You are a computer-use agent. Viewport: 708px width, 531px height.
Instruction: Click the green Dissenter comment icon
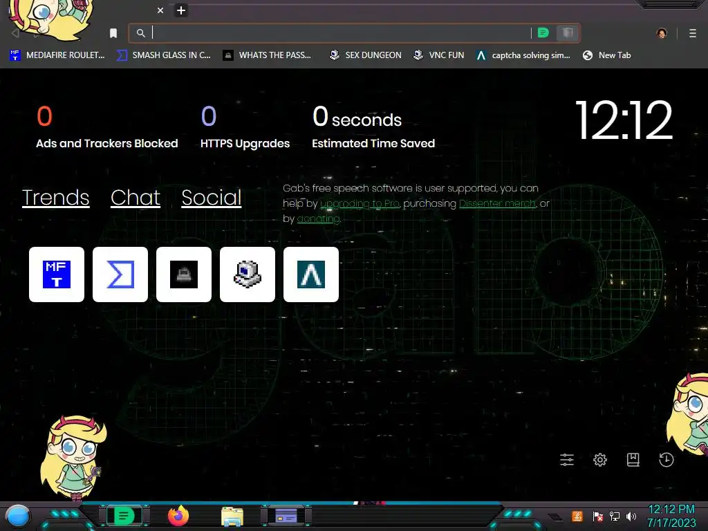point(543,32)
